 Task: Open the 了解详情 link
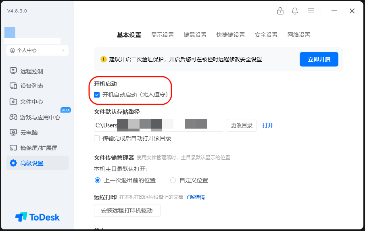[x=195, y=197]
